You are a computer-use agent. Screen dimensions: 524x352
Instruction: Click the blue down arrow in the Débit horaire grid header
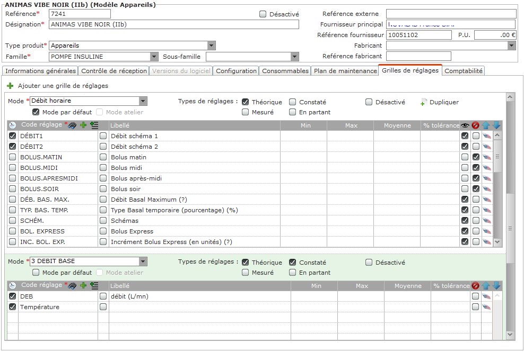[x=496, y=125]
